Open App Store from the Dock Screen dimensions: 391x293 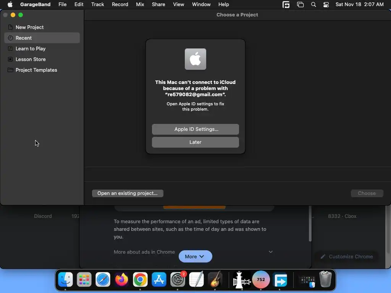click(159, 280)
